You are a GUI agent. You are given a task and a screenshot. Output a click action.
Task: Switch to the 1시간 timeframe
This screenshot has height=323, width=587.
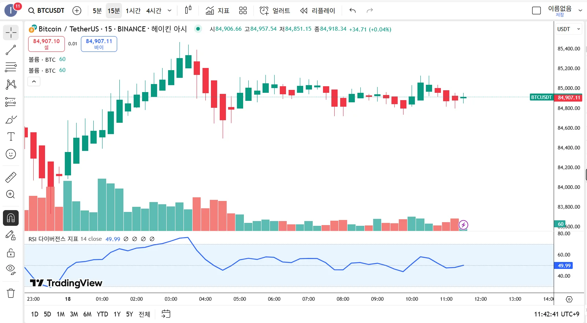tap(133, 11)
